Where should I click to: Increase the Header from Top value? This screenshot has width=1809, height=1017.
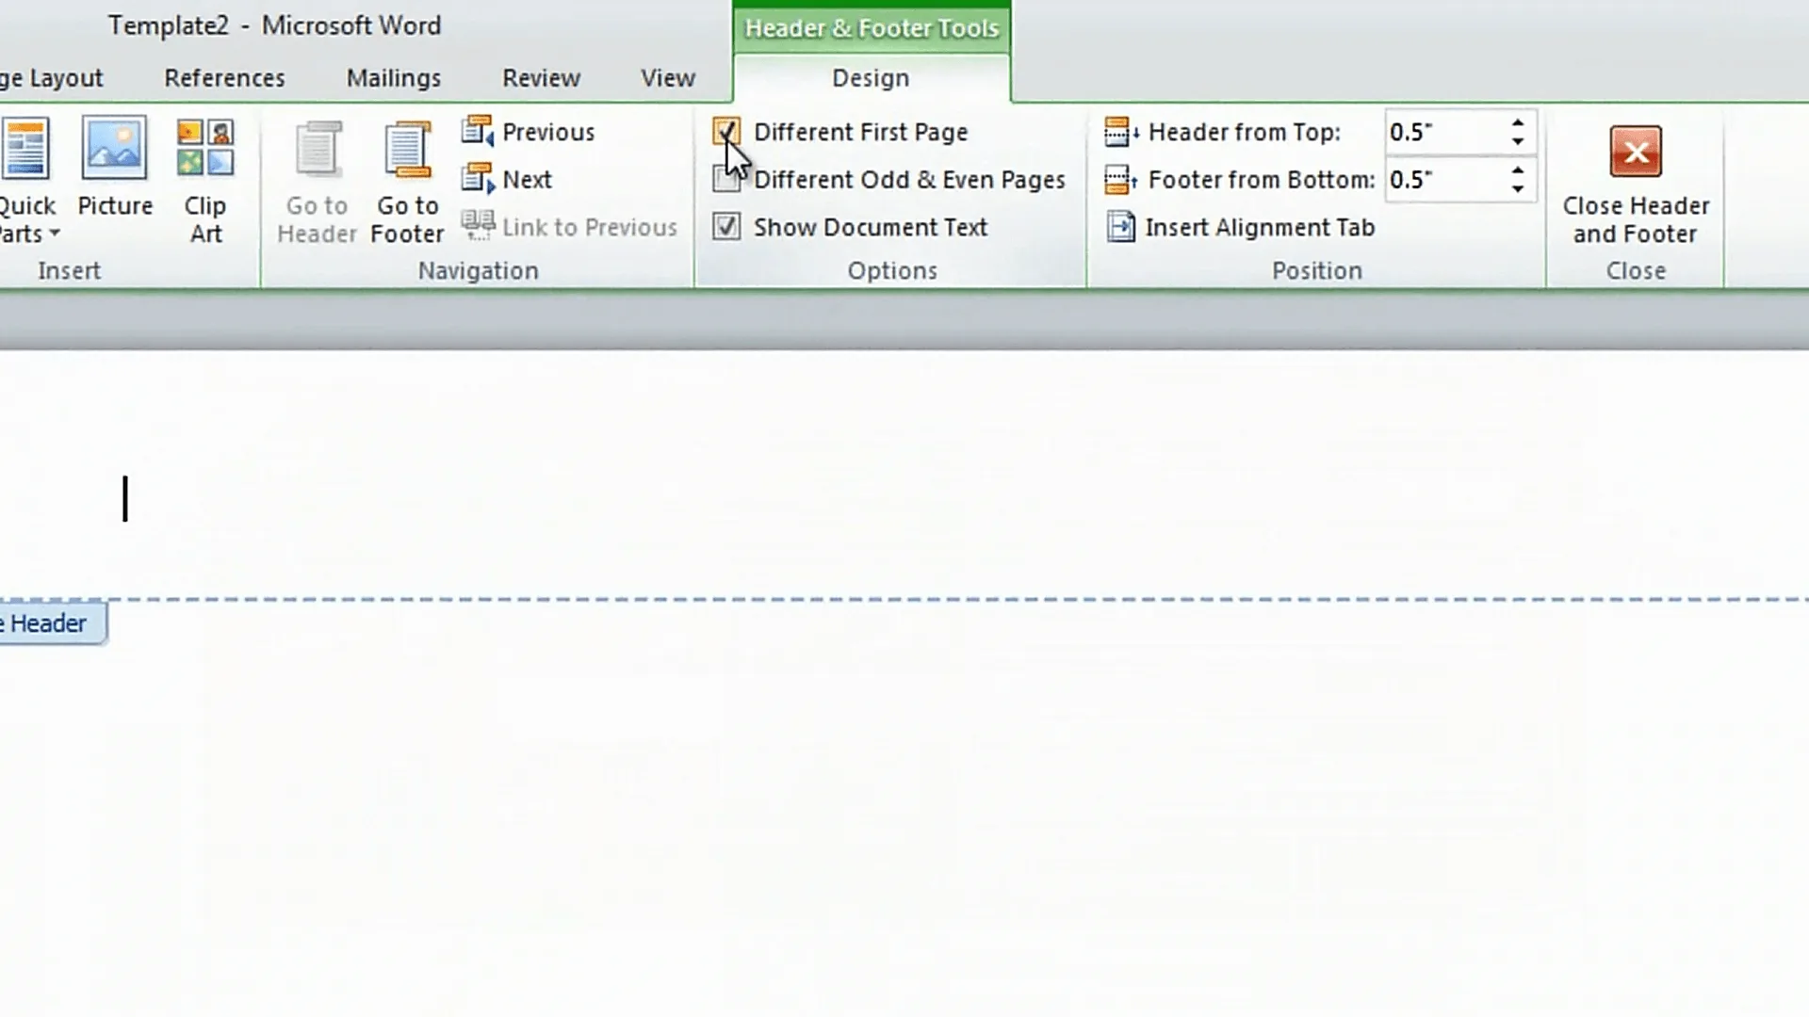[x=1517, y=123]
